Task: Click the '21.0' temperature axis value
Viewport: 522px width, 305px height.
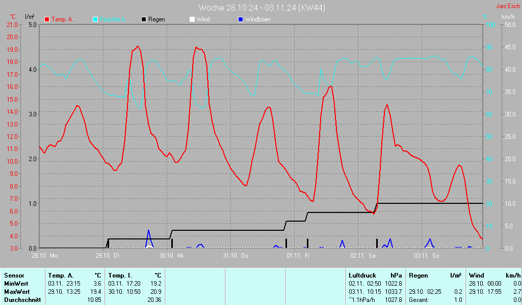Action: click(12, 25)
